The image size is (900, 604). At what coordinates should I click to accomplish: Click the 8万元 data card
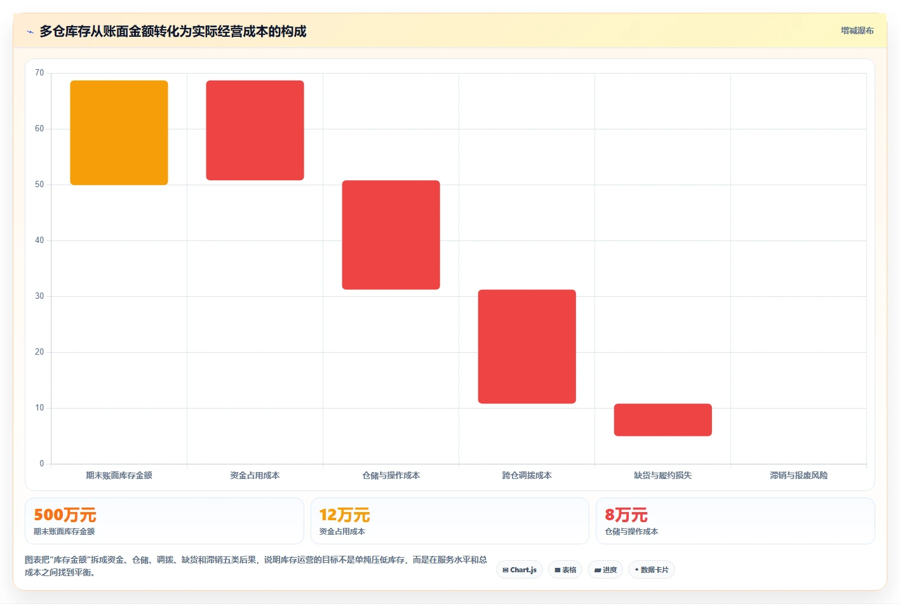735,521
